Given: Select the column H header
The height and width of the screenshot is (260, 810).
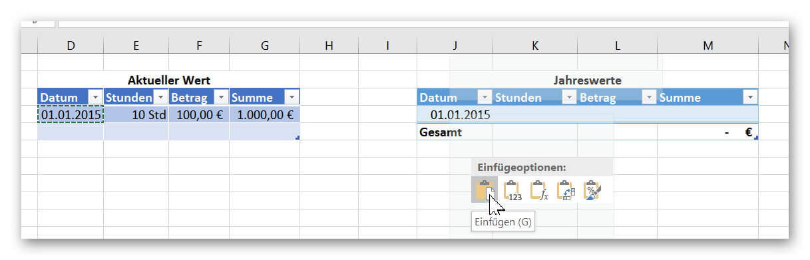Looking at the screenshot, I should tap(329, 45).
